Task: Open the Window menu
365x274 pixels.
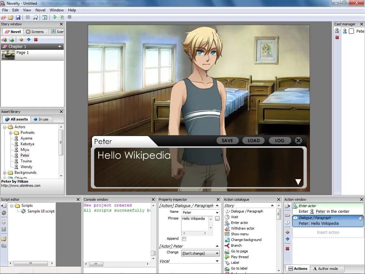Action: tap(57, 10)
